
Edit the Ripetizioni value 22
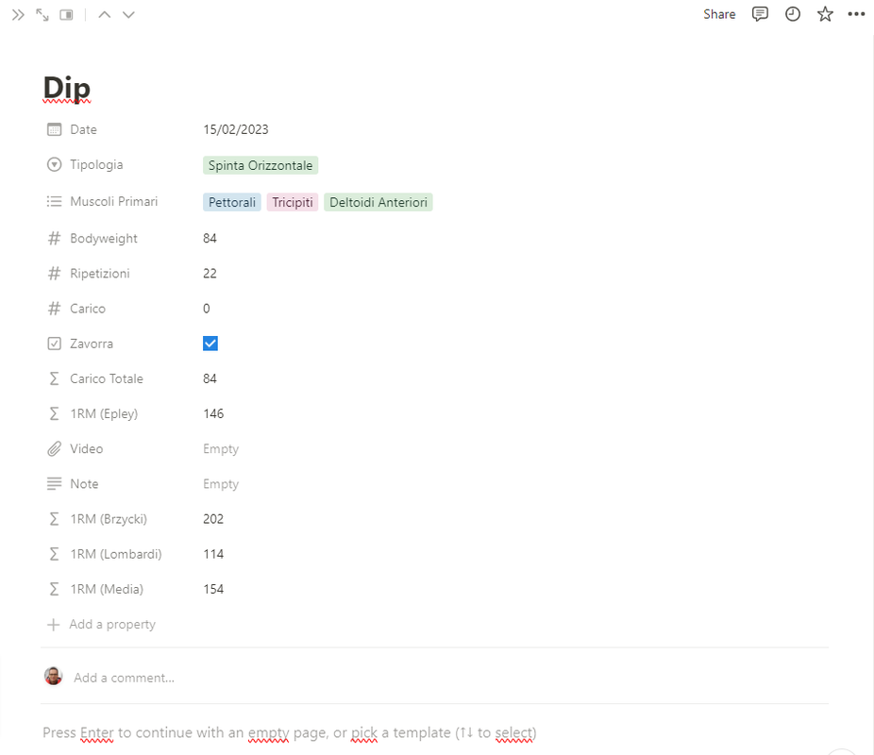click(x=210, y=274)
